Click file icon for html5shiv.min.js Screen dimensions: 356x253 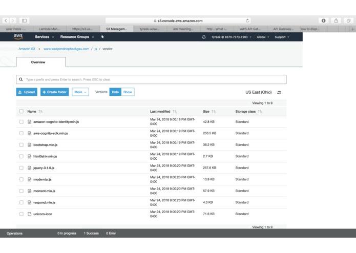tap(30, 156)
